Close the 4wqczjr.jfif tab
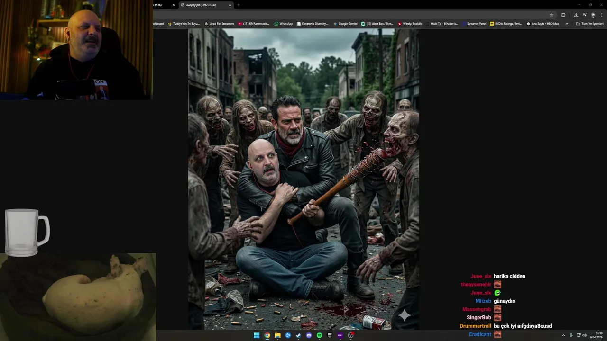 coord(230,5)
